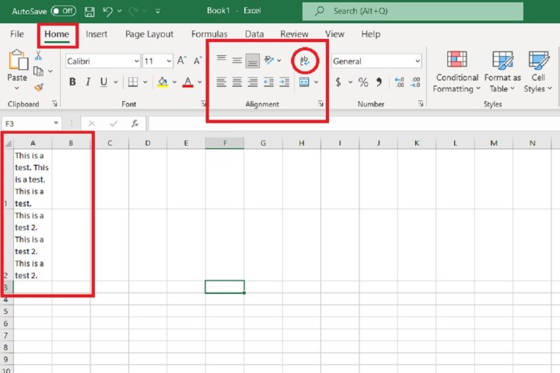Click Format as Table button

pyautogui.click(x=502, y=72)
